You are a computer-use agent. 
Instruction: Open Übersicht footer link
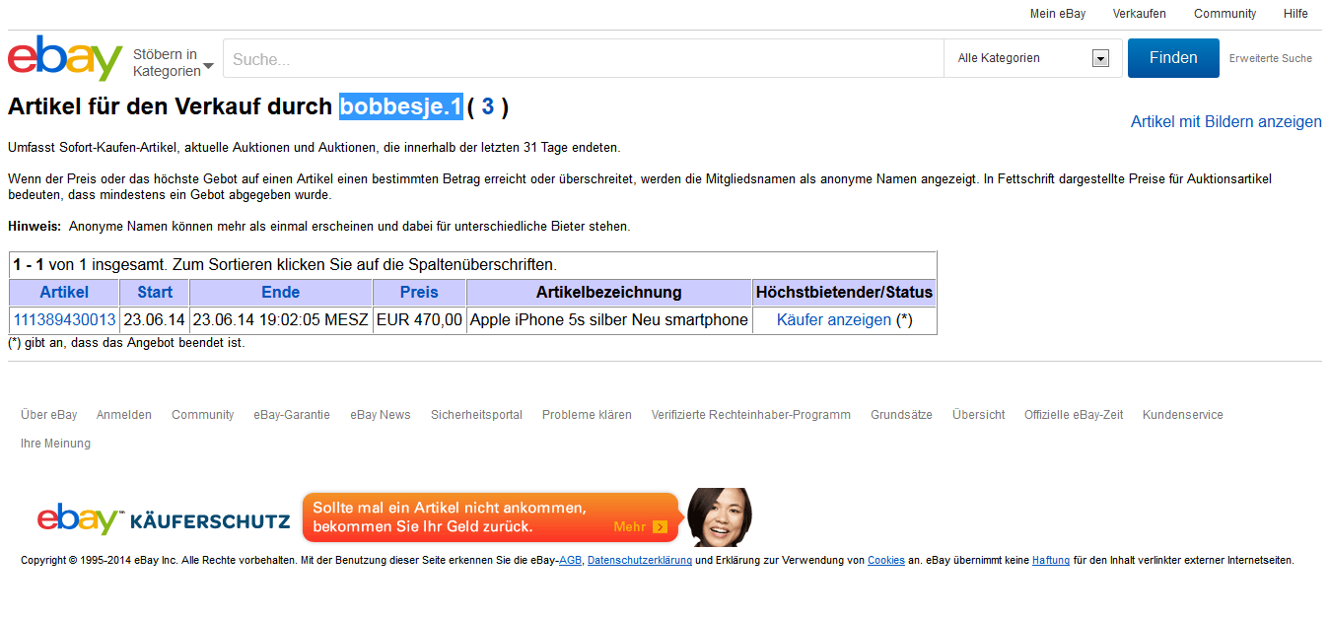979,415
